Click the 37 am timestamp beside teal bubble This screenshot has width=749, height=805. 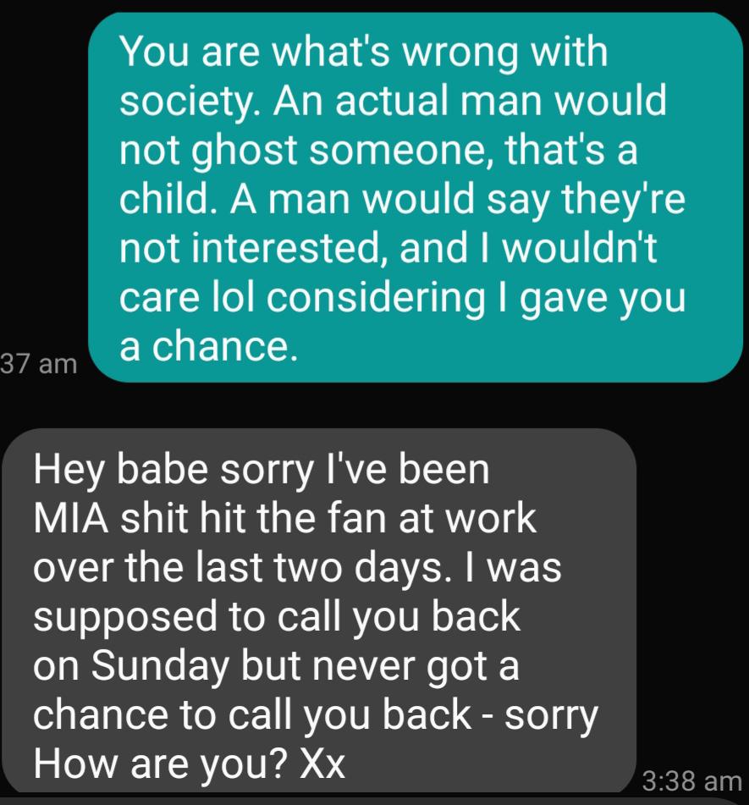38,363
